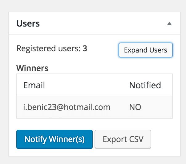Click the grey Export CSV button
The height and width of the screenshot is (164, 186).
tap(123, 139)
